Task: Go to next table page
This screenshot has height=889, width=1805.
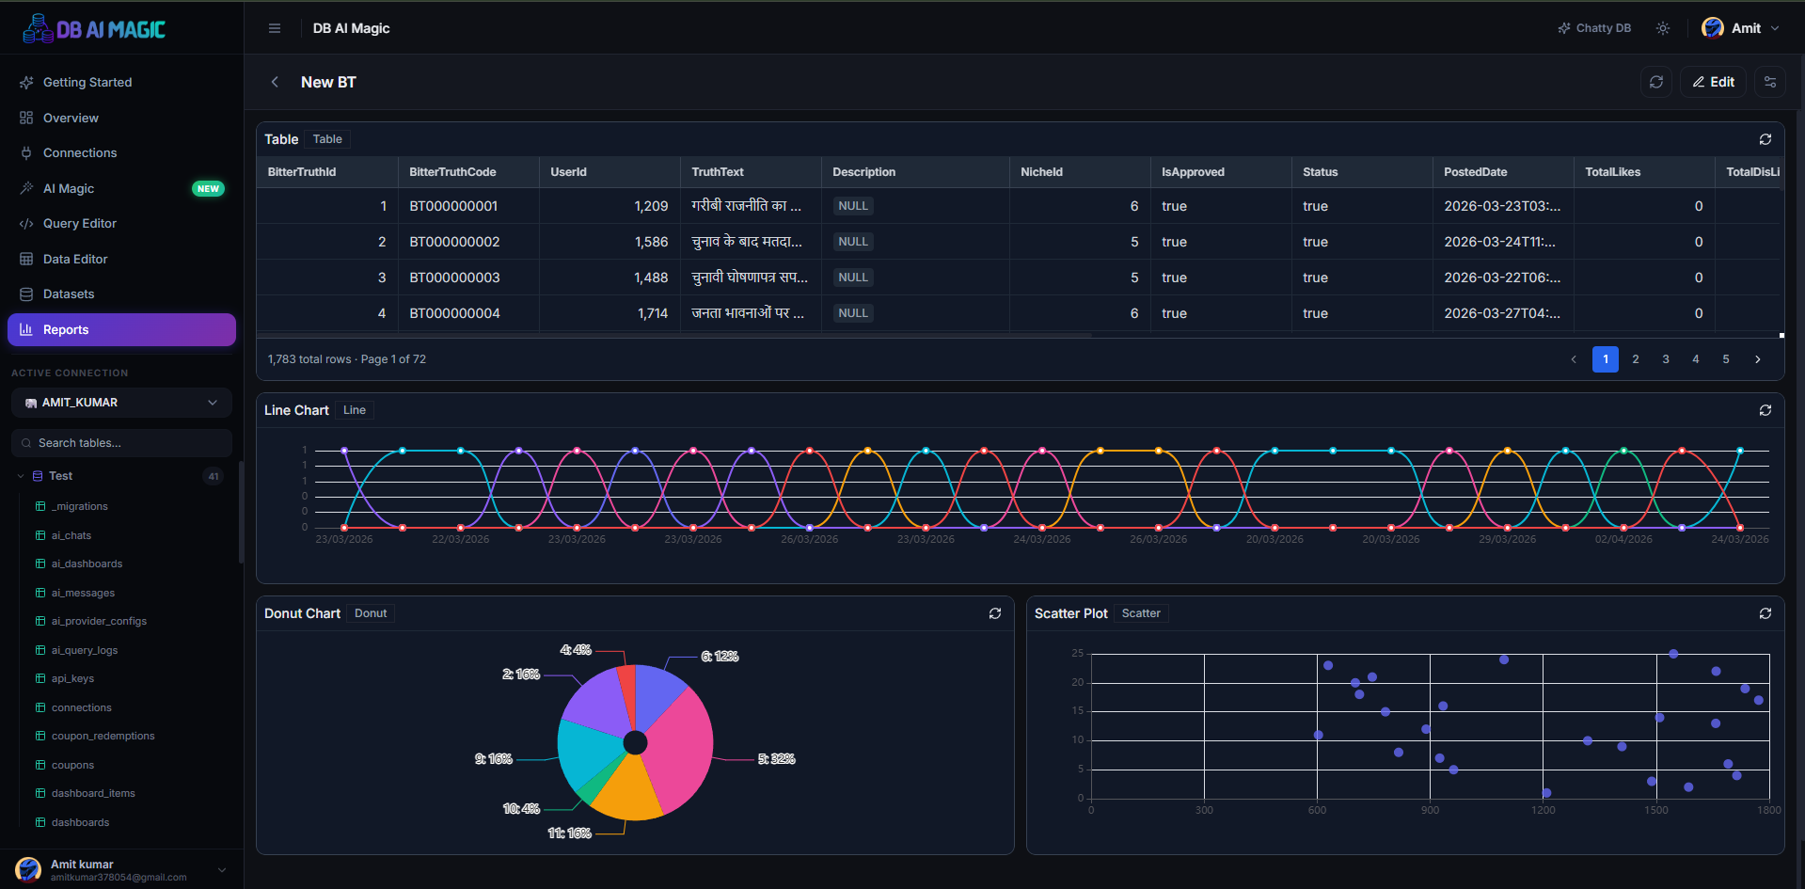Action: pos(1757,359)
